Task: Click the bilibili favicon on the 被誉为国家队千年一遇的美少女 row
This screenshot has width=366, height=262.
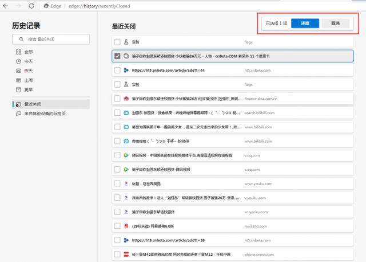Action: (126, 127)
